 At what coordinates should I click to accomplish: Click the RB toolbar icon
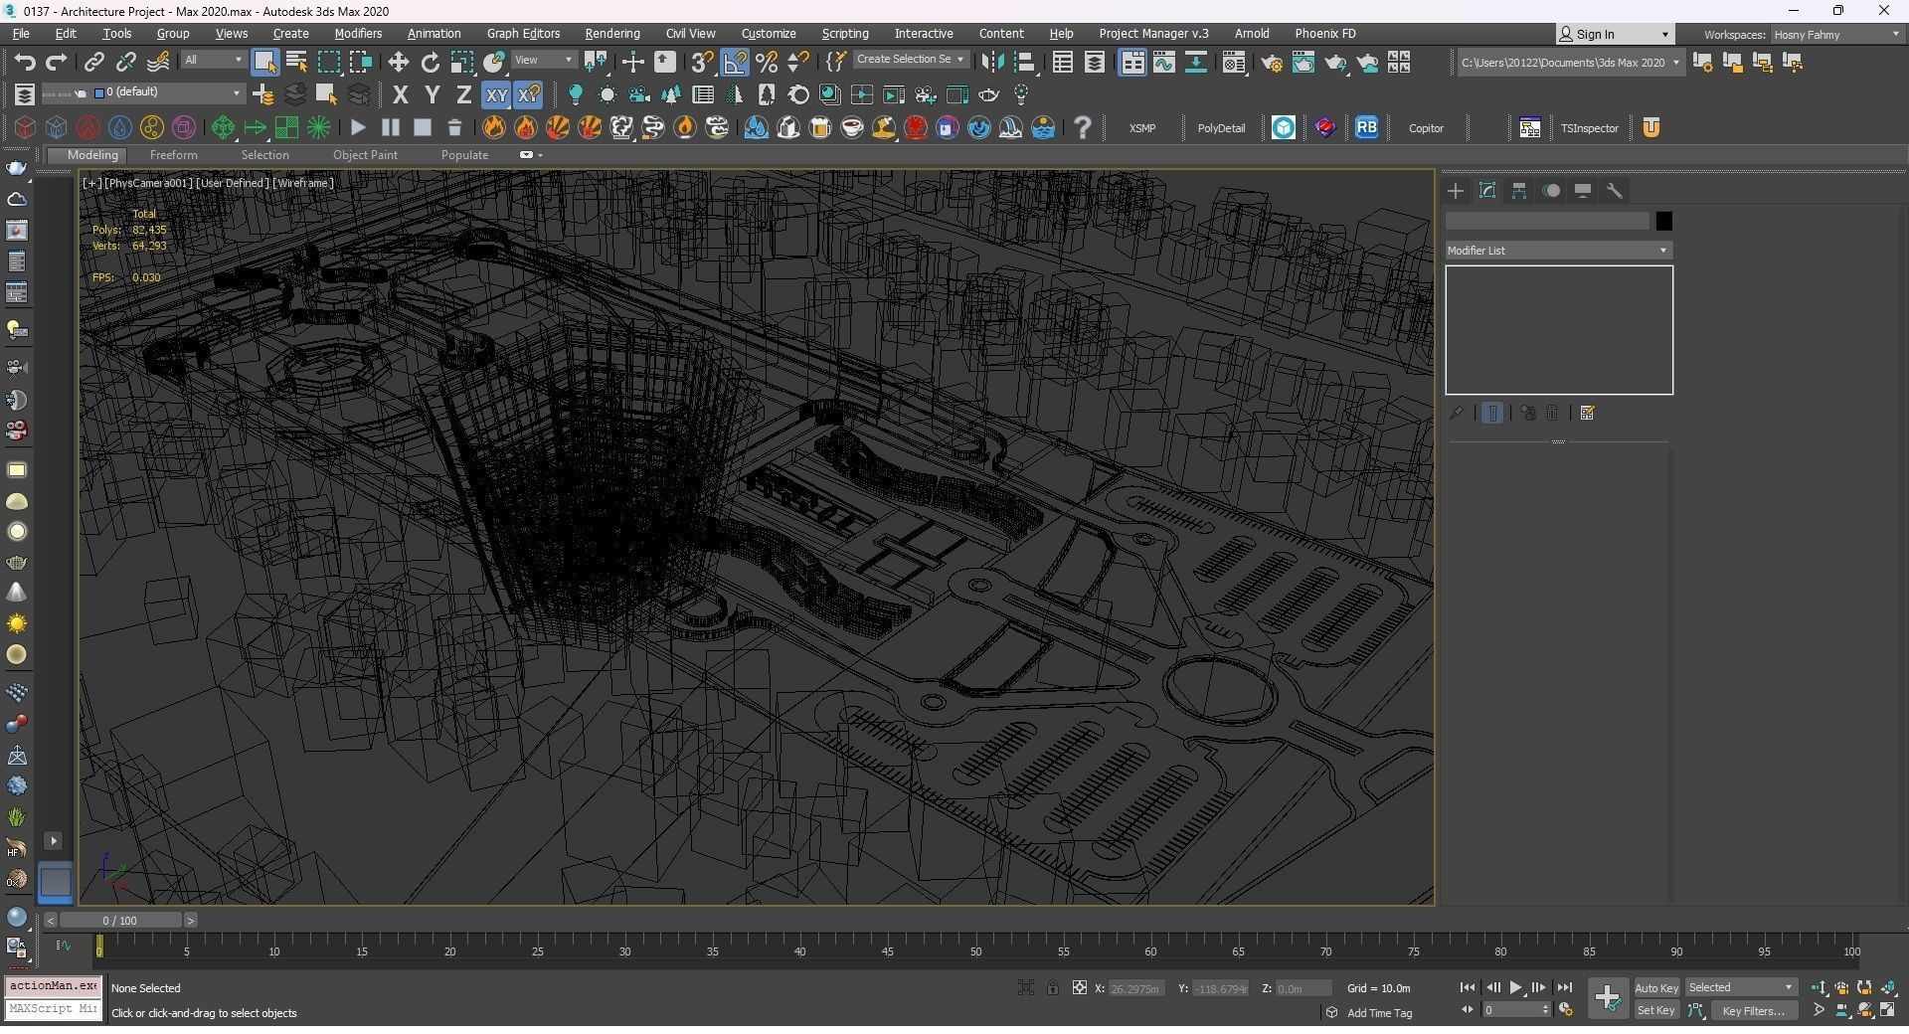point(1366,127)
